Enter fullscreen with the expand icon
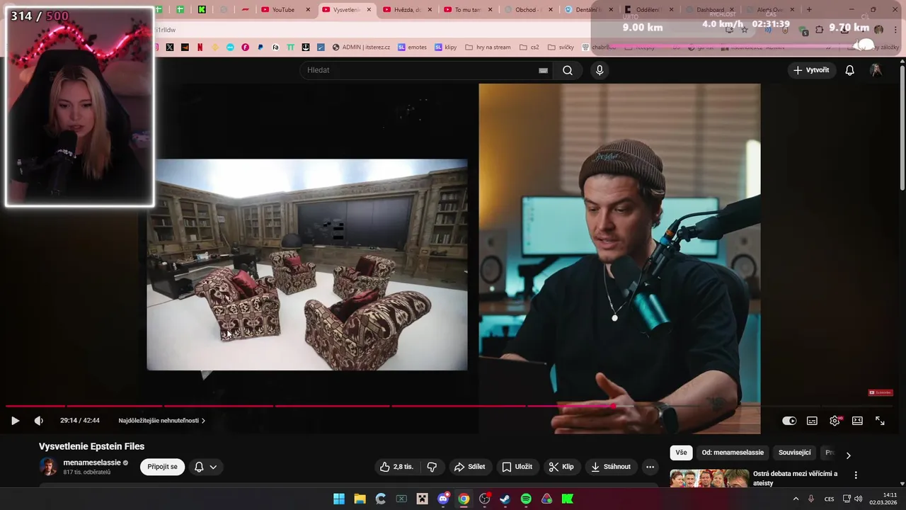This screenshot has width=906, height=510. click(880, 421)
